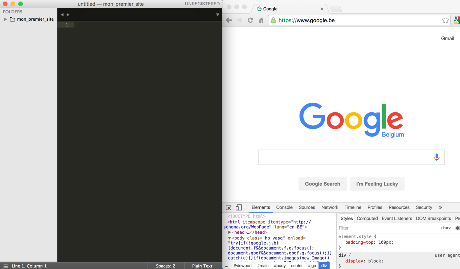Expand the mon_premier_site folder arrow

tap(5, 19)
